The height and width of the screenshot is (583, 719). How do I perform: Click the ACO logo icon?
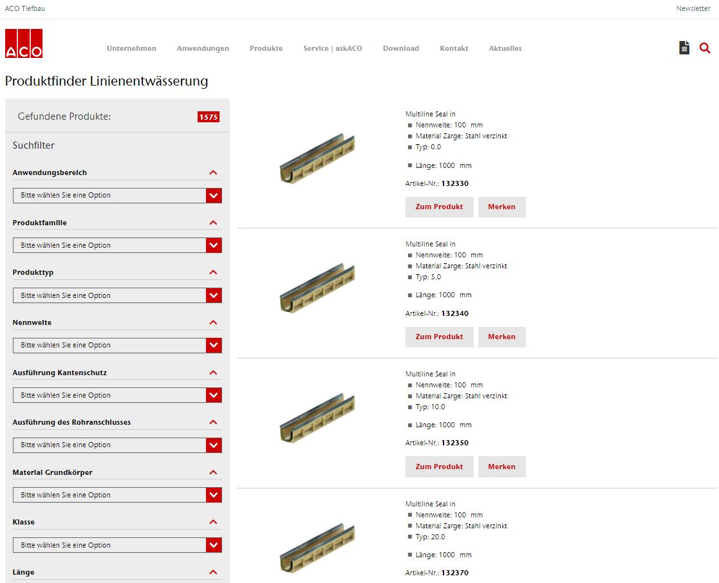click(24, 44)
